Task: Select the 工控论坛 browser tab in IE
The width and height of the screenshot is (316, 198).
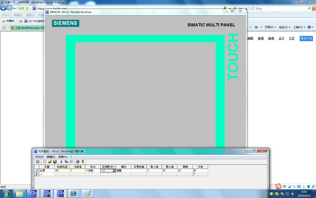Action: click(27, 28)
